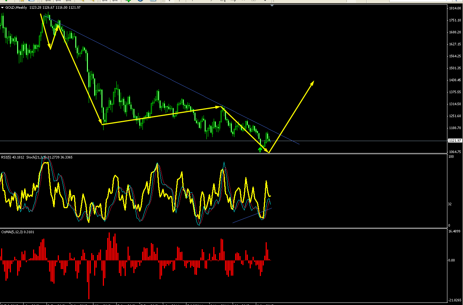This screenshot has height=305, width=463.
Task: Click price scale value 1375.55
Action: click(x=454, y=92)
